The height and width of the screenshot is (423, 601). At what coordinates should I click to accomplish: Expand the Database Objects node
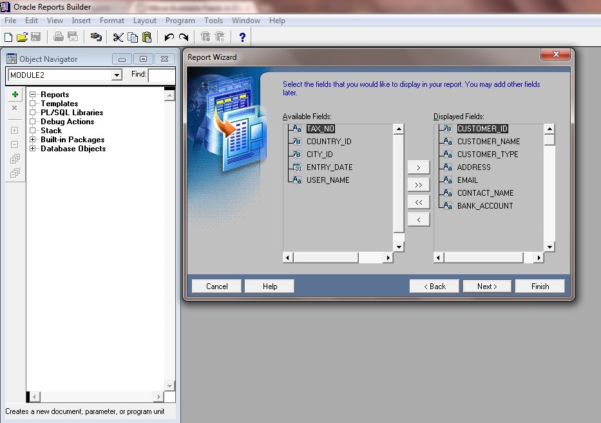tap(33, 148)
